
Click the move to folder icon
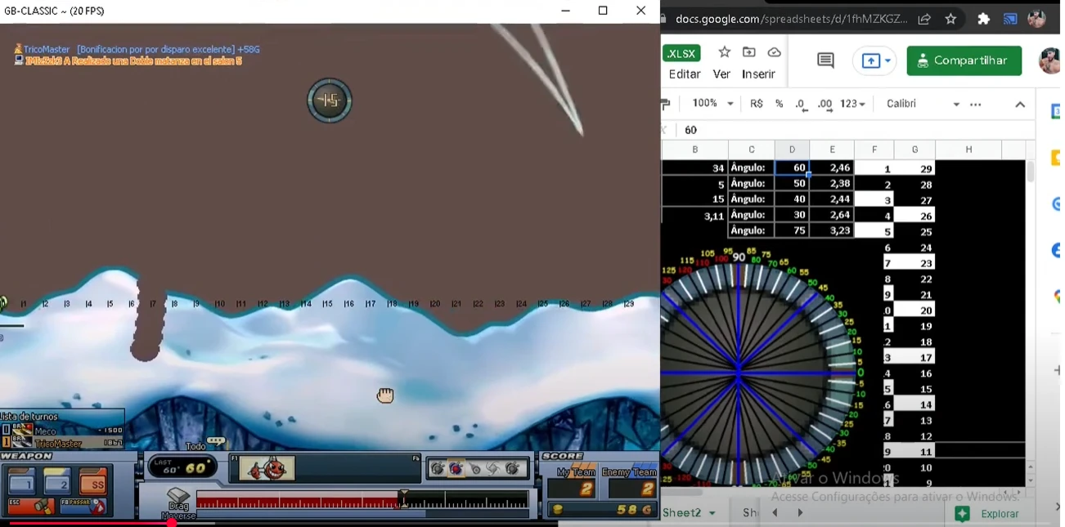click(749, 52)
